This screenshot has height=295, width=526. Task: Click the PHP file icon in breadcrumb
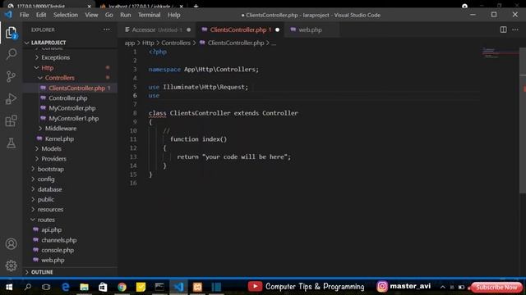click(x=202, y=43)
